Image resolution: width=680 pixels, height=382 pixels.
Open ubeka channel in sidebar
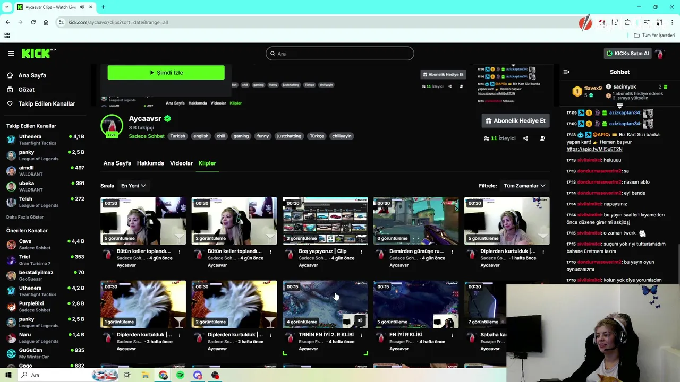click(x=46, y=186)
